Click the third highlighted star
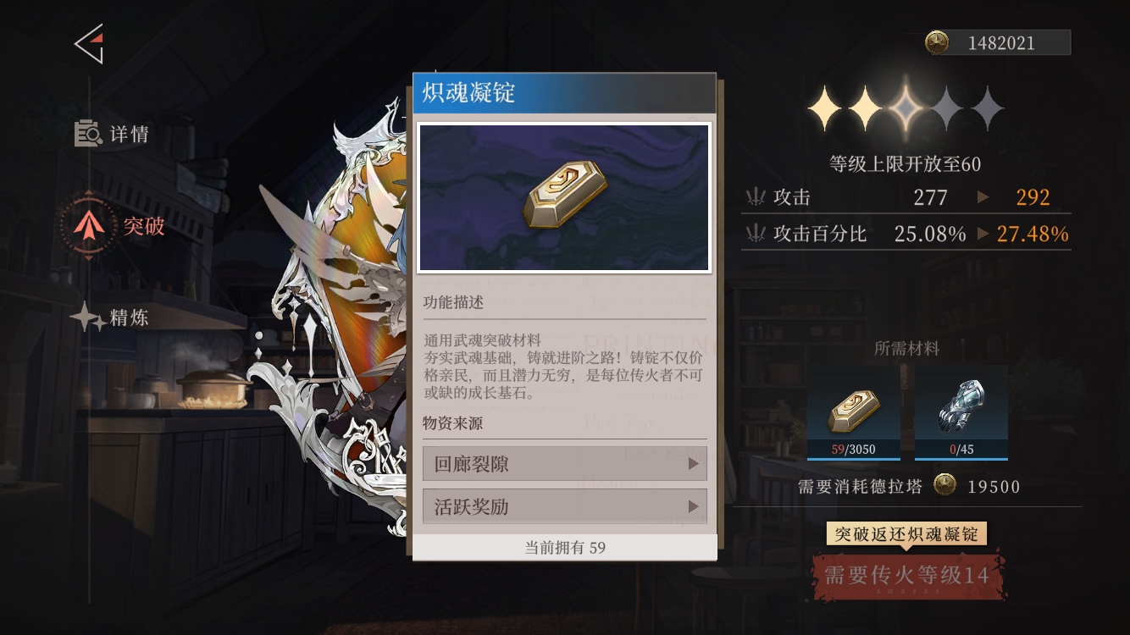Viewport: 1130px width, 635px height. coord(906,109)
